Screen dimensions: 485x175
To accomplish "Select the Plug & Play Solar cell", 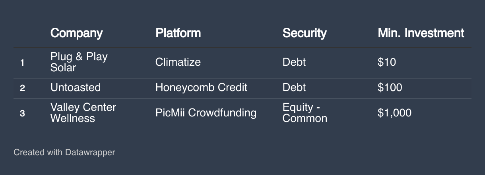I will pyautogui.click(x=79, y=62).
